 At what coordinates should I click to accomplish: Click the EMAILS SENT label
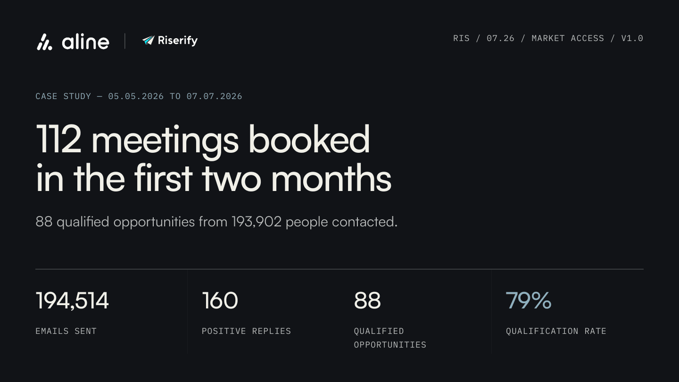point(66,331)
